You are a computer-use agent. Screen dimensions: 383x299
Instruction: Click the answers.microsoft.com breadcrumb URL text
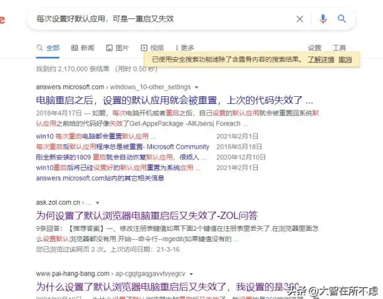[x=113, y=87]
